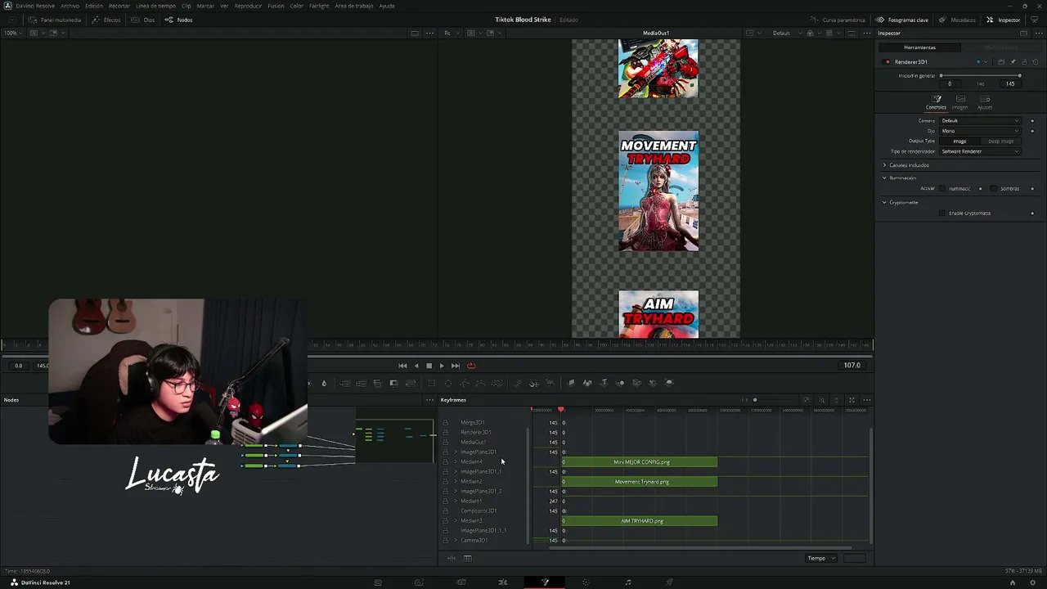Open Curva paramétrica editor
The width and height of the screenshot is (1047, 589).
click(x=838, y=20)
